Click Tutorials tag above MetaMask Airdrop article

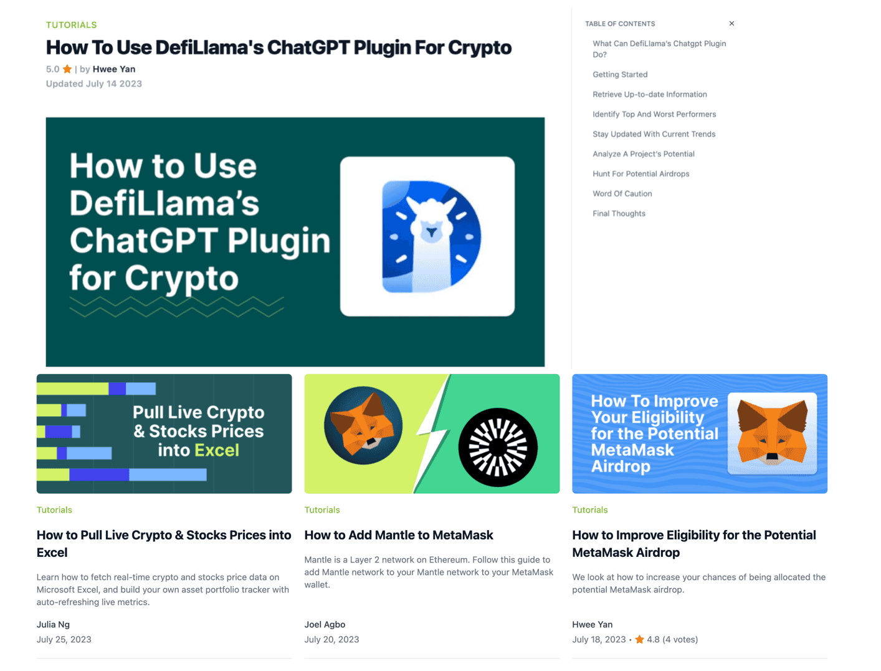pyautogui.click(x=590, y=510)
